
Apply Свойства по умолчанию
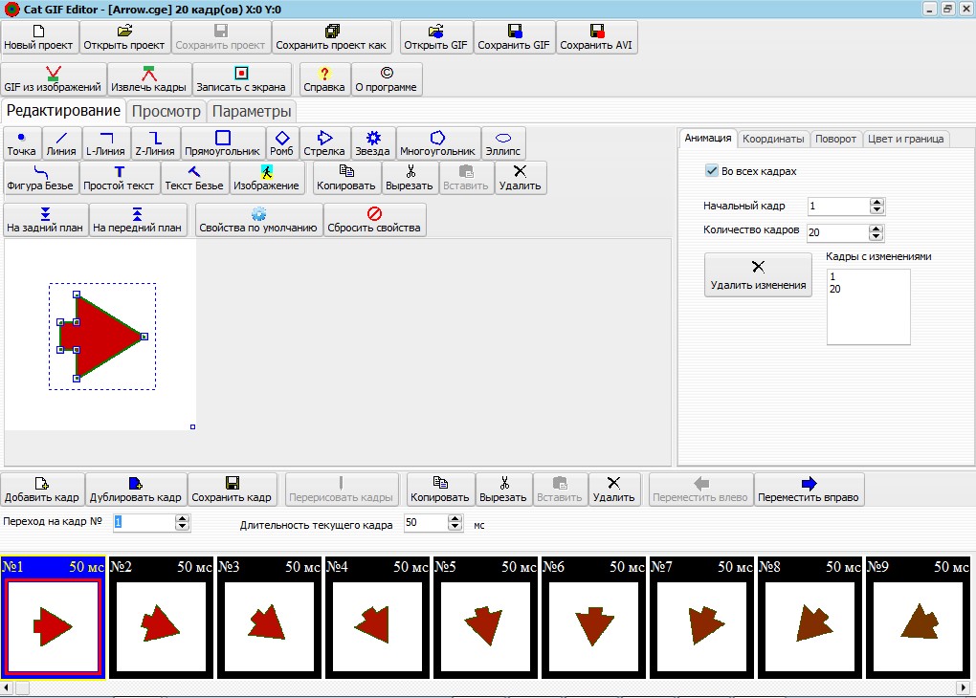coord(258,220)
